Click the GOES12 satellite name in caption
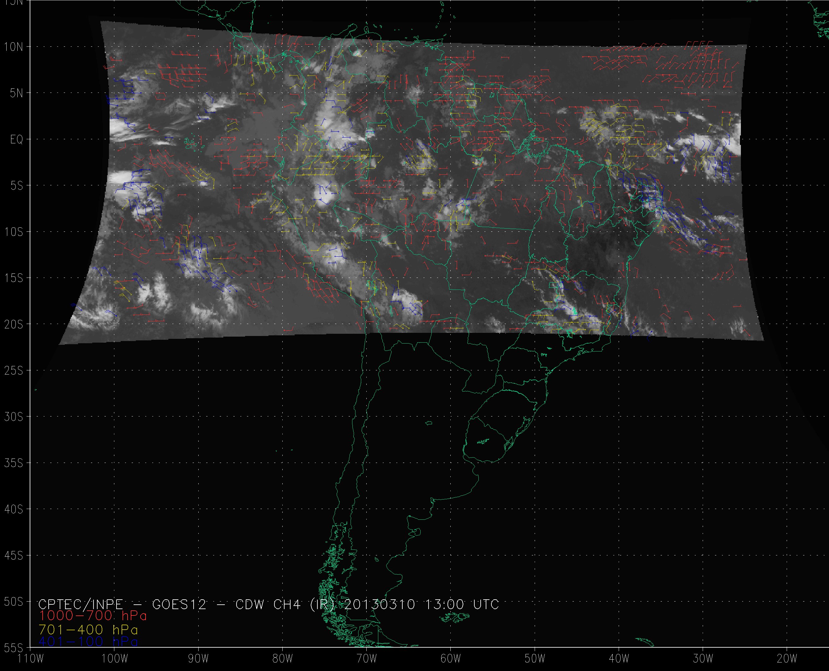829x671 pixels. coord(179,604)
